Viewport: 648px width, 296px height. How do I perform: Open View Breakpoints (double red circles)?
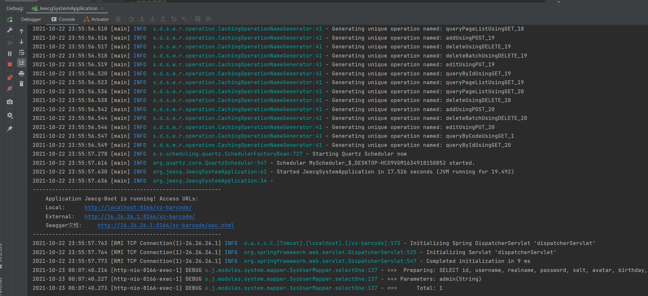pos(10,78)
